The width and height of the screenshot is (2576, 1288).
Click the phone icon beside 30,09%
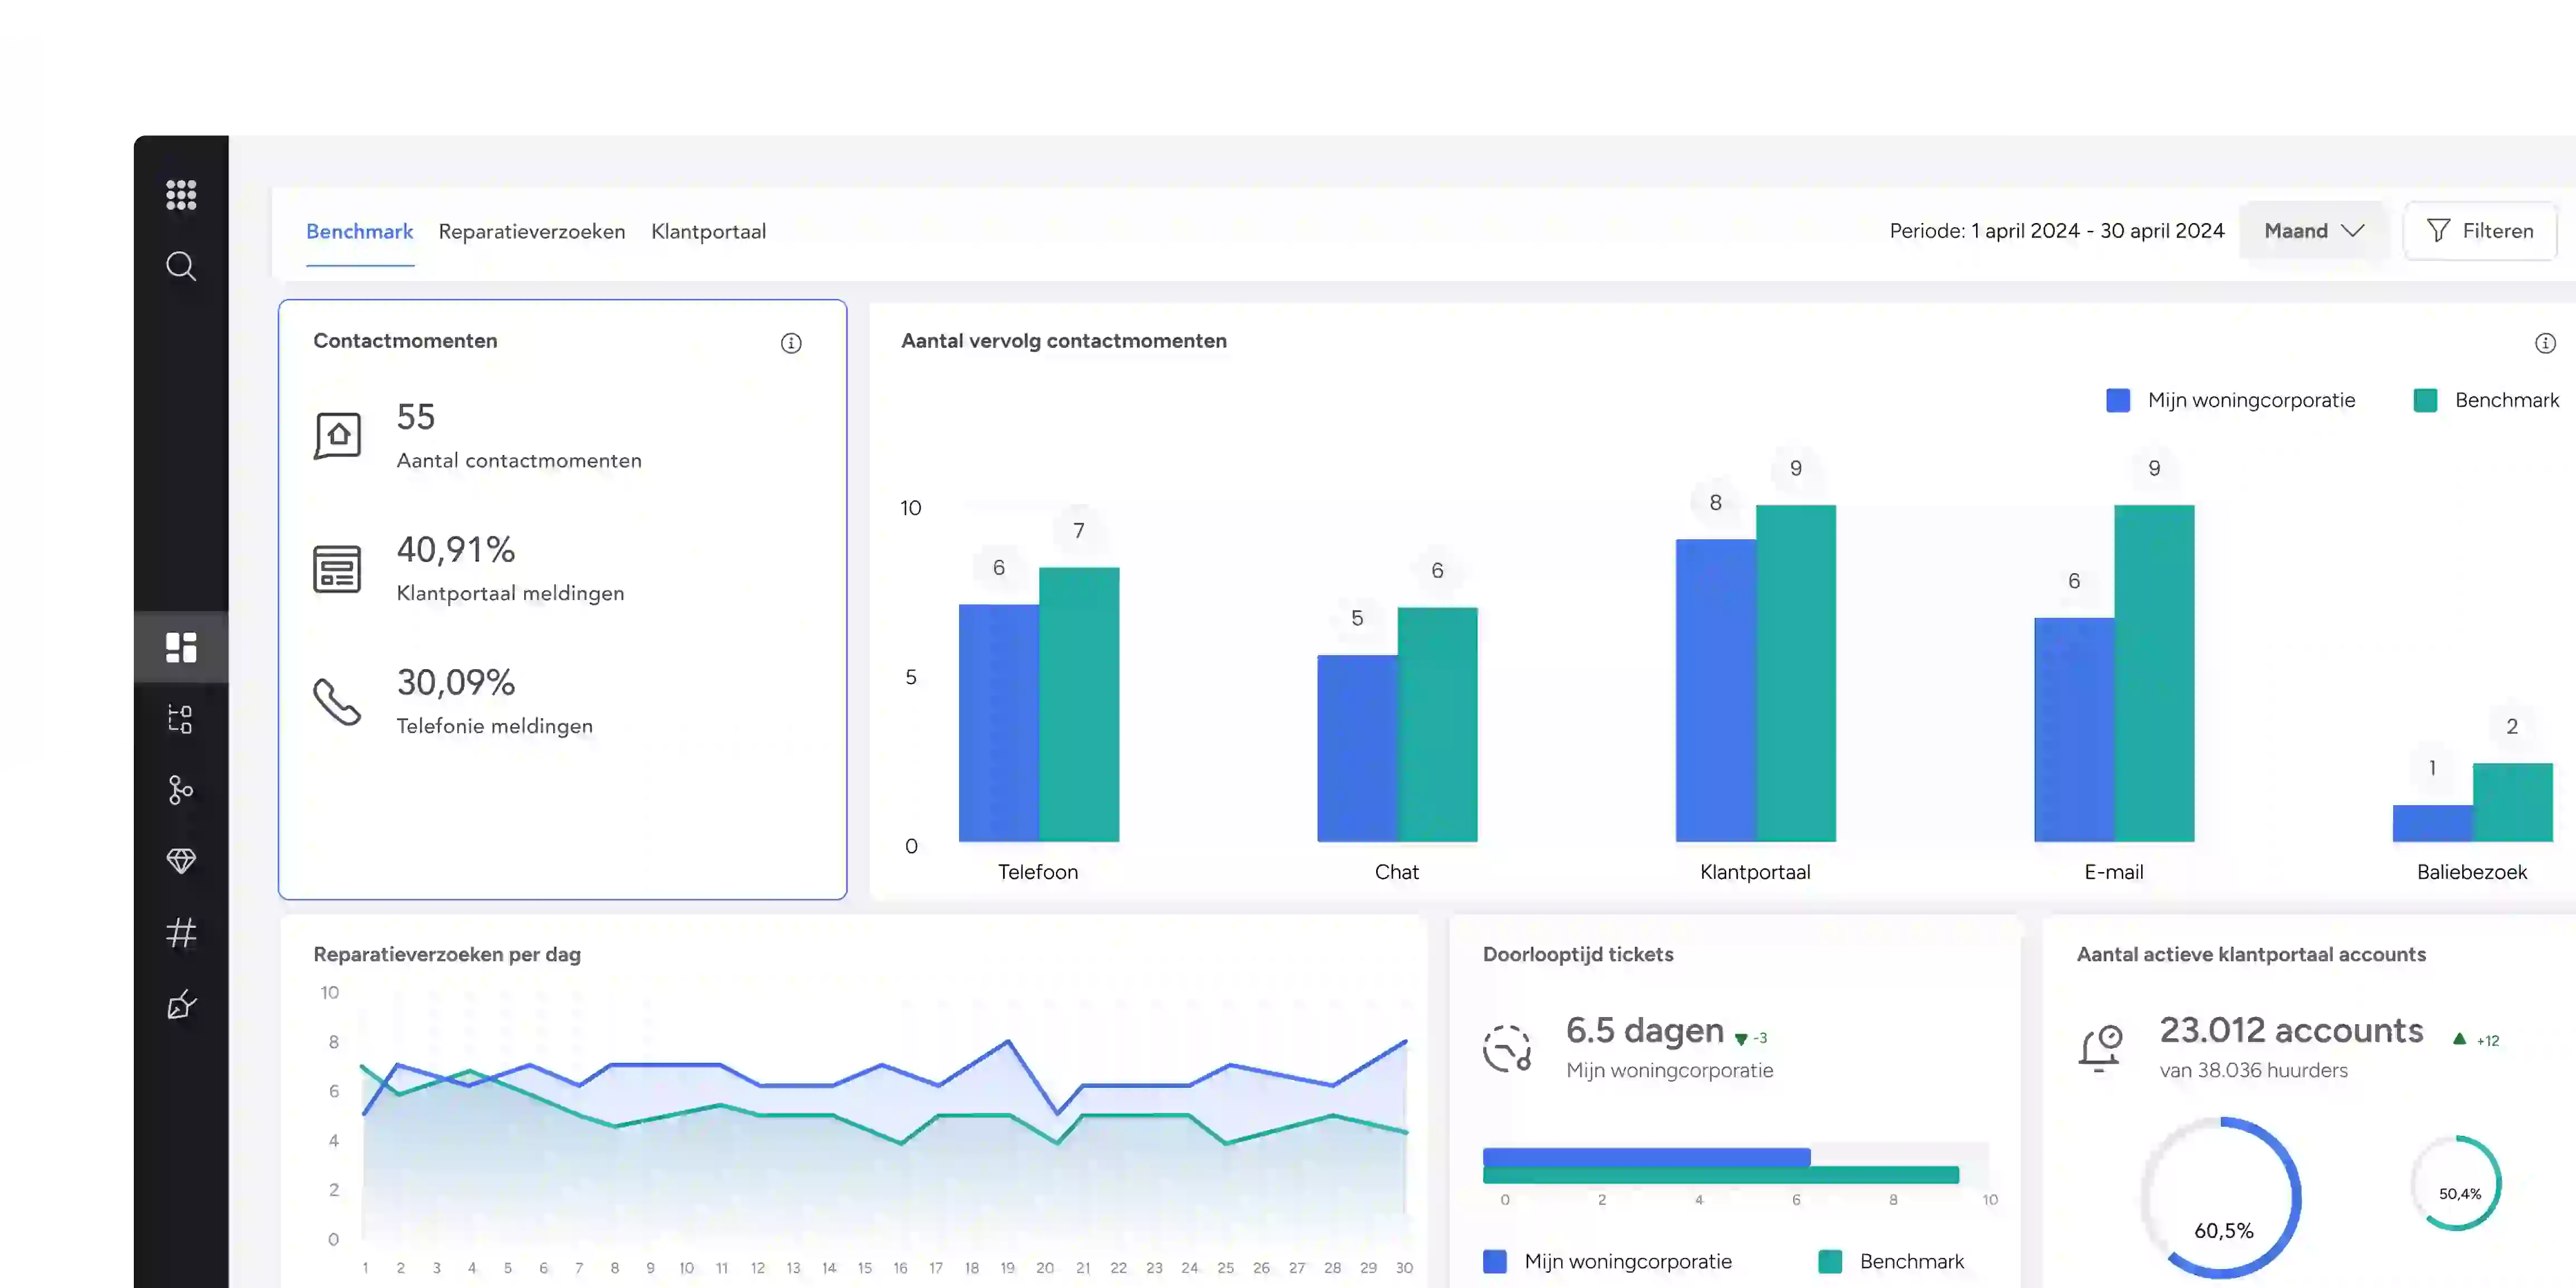pyautogui.click(x=337, y=702)
